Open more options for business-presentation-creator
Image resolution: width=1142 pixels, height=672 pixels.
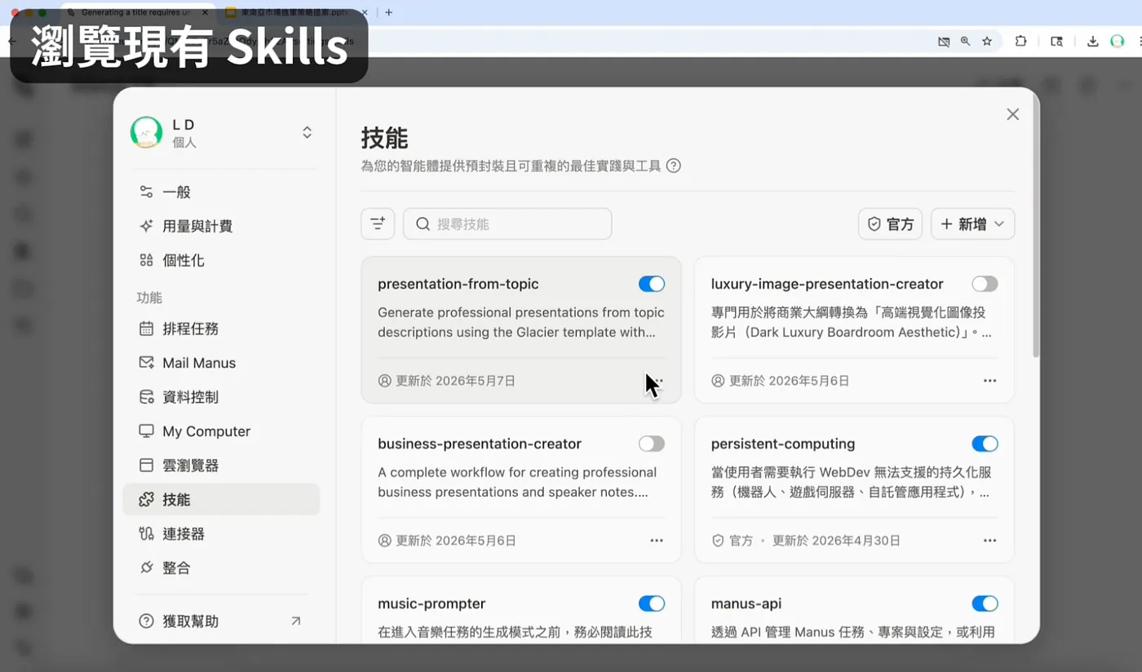(657, 541)
